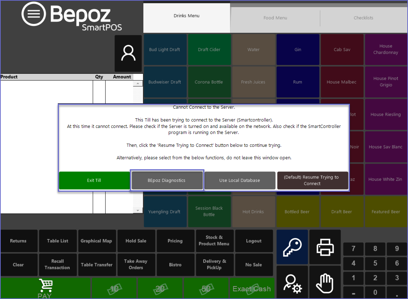Image resolution: width=408 pixels, height=299 pixels.
Task: Open the customer profile icon button
Action: coord(128,53)
